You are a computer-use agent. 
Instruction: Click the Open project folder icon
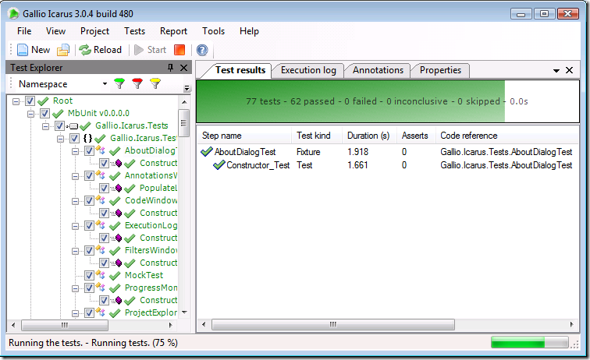[63, 50]
